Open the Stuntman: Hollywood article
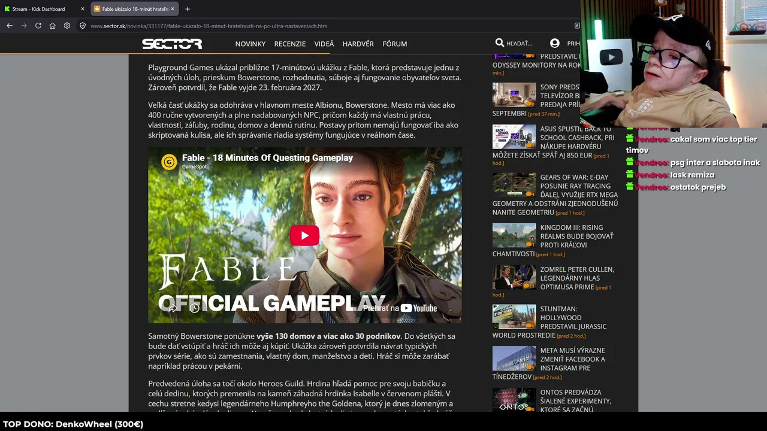Viewport: 767px width, 431px height. tap(549, 322)
